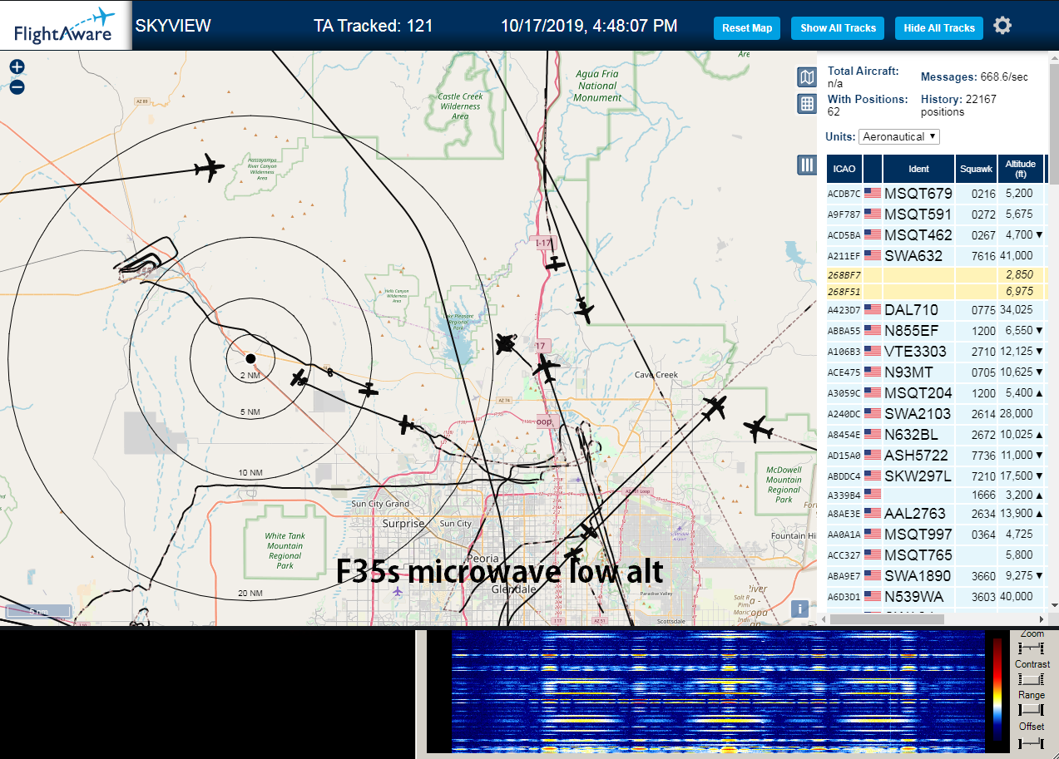This screenshot has height=759, width=1059.
Task: Zoom in the map with the plus icon
Action: pyautogui.click(x=17, y=67)
